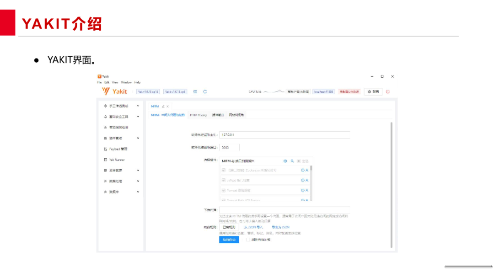This screenshot has height=278, width=494.
Task: Click the Payload 管理 sidebar icon
Action: tap(105, 149)
